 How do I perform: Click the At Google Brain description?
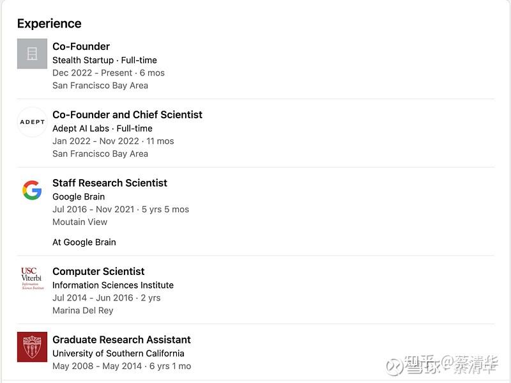click(84, 242)
